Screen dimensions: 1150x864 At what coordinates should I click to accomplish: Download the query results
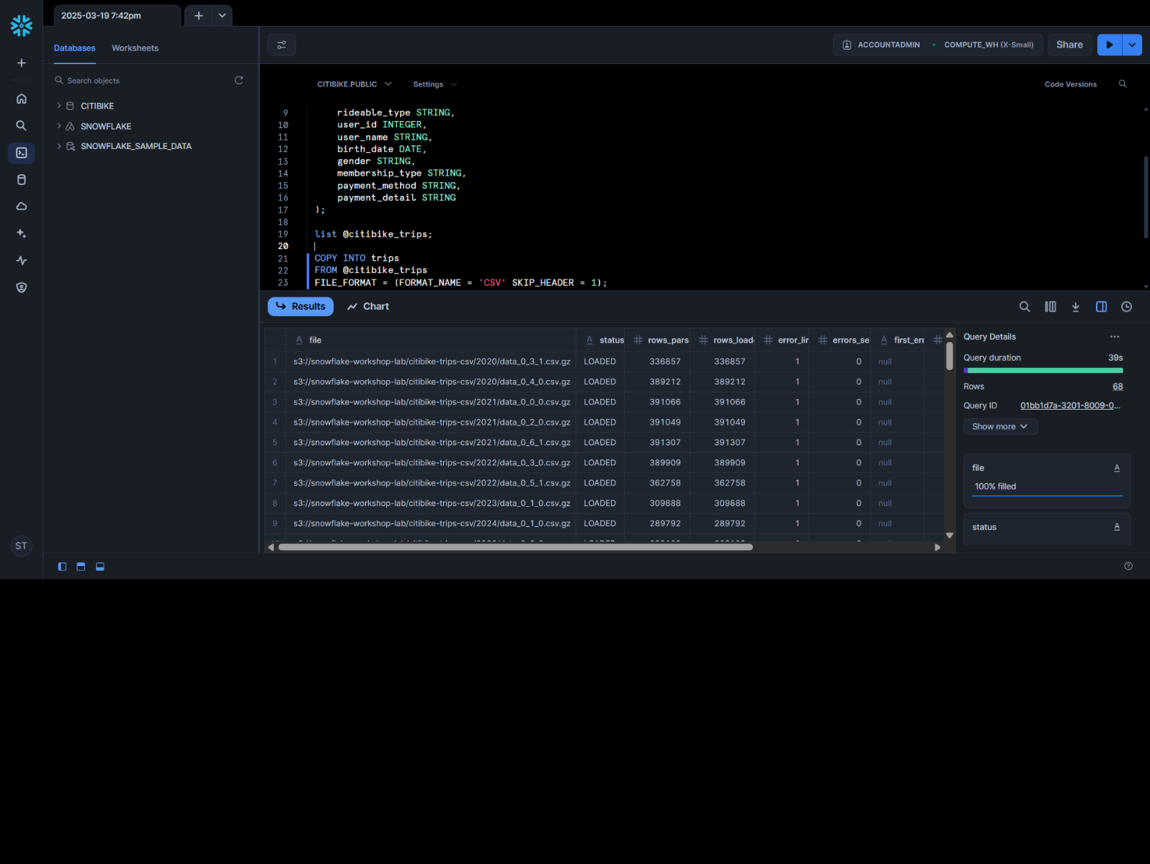pyautogui.click(x=1075, y=307)
